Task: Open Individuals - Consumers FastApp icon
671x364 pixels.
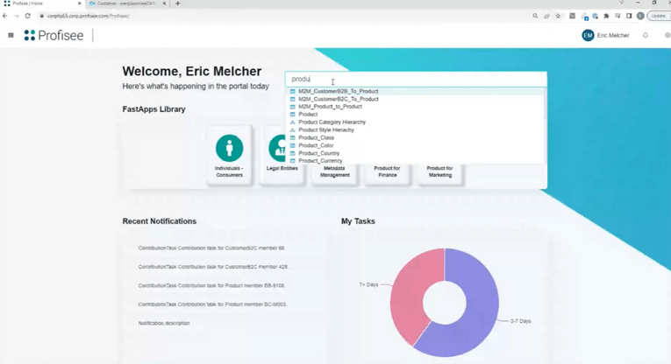Action: point(230,148)
